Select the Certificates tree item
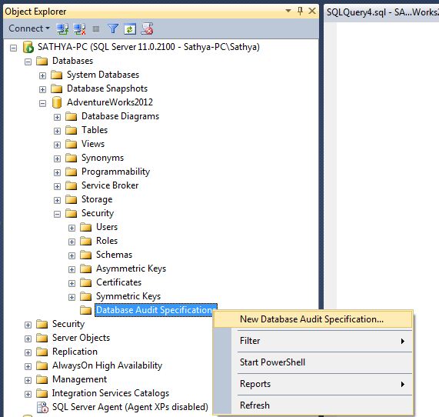The image size is (439, 417). click(x=118, y=282)
